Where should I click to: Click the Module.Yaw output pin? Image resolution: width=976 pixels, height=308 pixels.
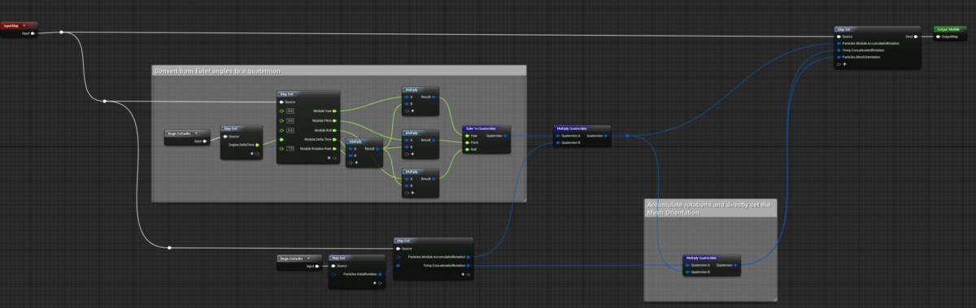334,111
